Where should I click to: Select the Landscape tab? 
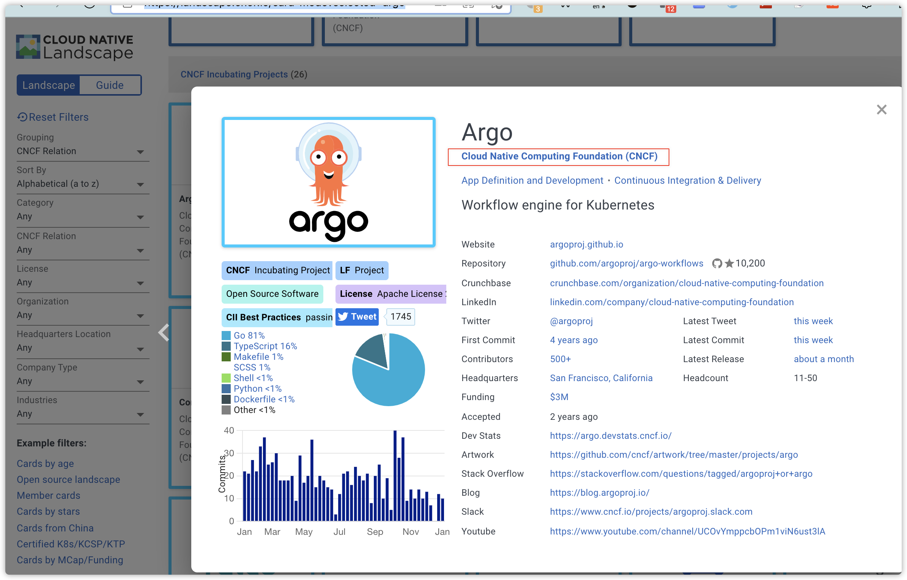[x=49, y=85]
